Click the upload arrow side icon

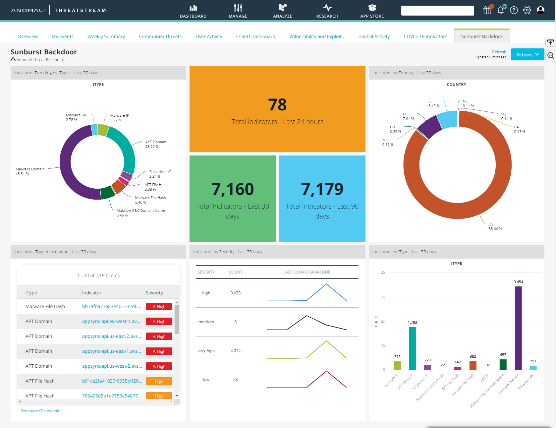[550, 42]
